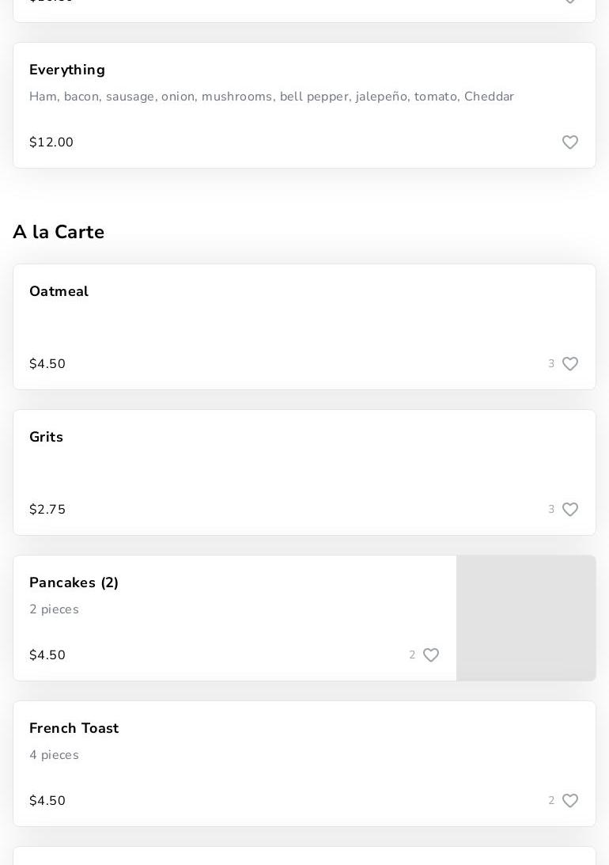
Task: Select the French Toast title
Action: 74,729
